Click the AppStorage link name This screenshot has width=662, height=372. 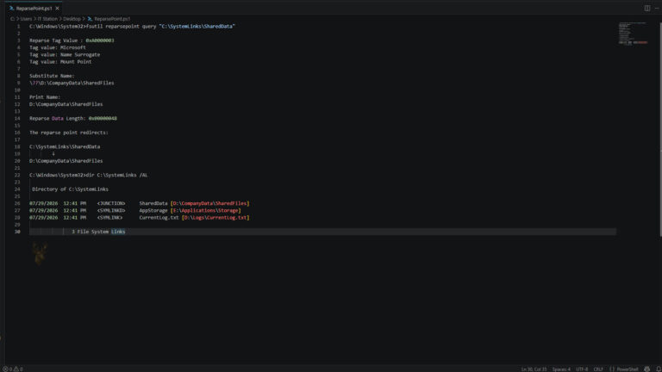(153, 210)
